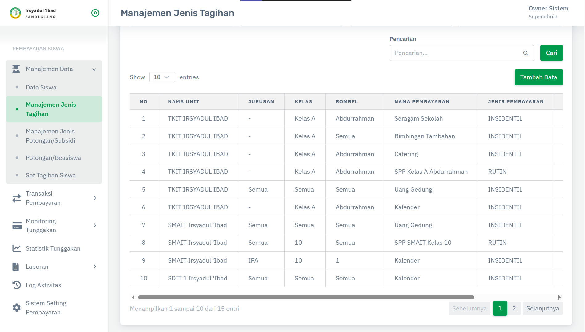The width and height of the screenshot is (585, 332).
Task: Go to page 2
Action: click(514, 308)
